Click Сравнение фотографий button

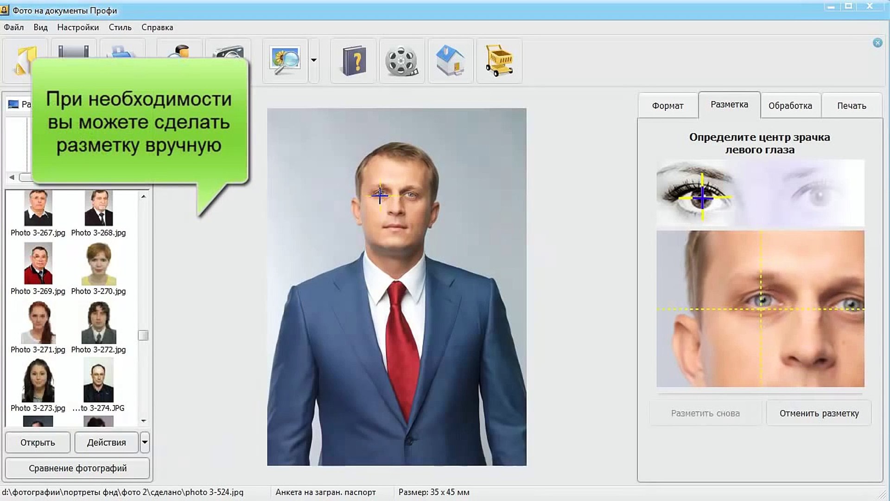[x=77, y=468]
